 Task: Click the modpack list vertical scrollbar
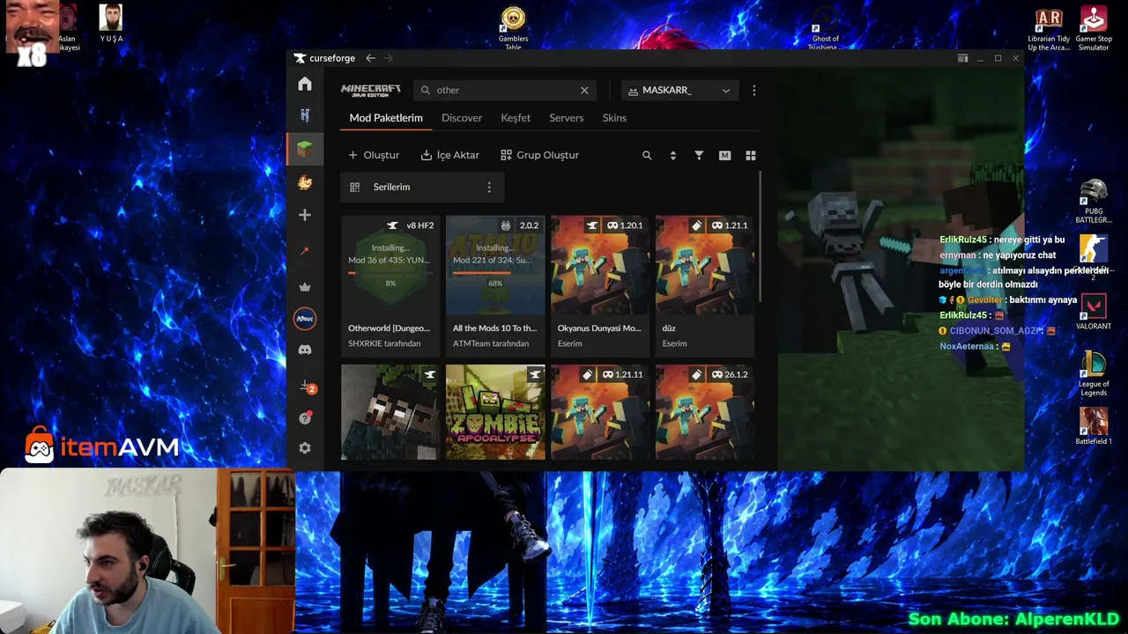[760, 238]
